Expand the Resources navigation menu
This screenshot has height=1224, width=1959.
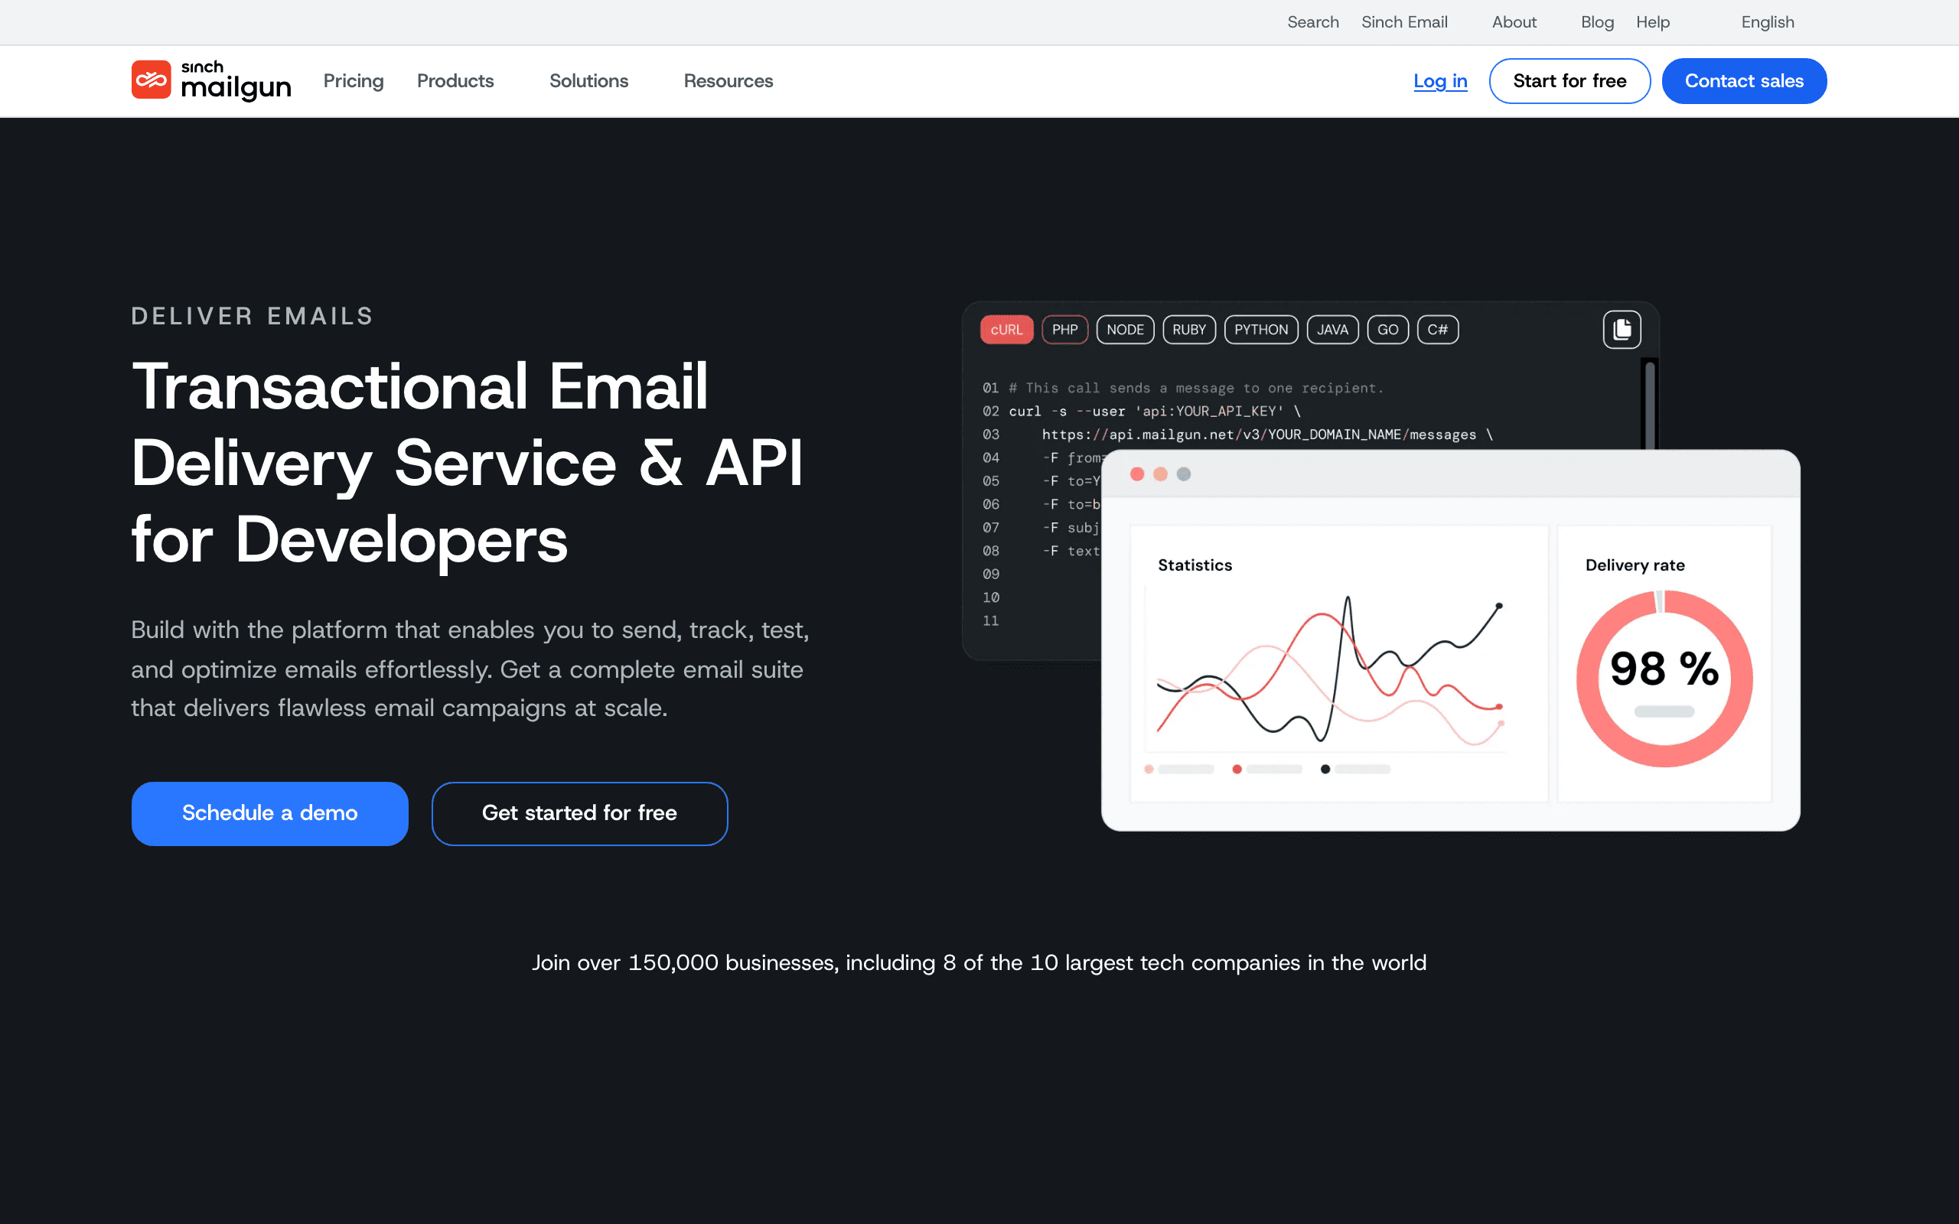pos(727,81)
